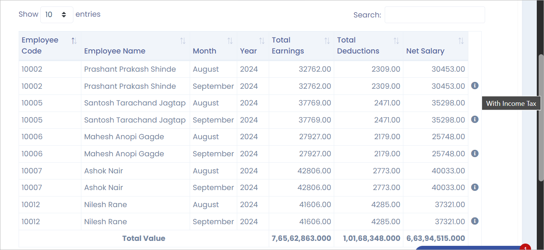Sort by Net Salary sort icon

(x=461, y=41)
